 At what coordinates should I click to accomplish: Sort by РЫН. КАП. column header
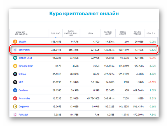click(56, 33)
